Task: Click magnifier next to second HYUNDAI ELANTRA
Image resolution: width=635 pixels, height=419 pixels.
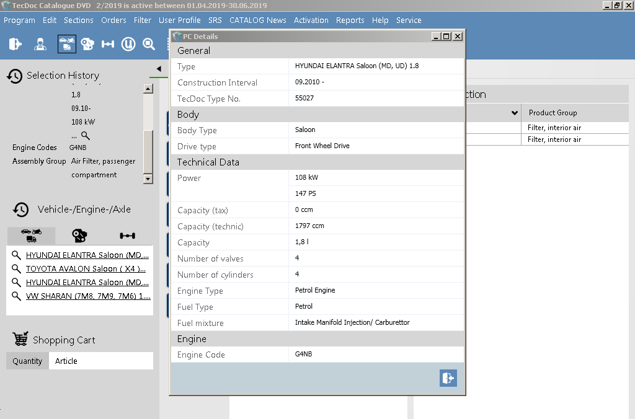Action: pos(16,282)
